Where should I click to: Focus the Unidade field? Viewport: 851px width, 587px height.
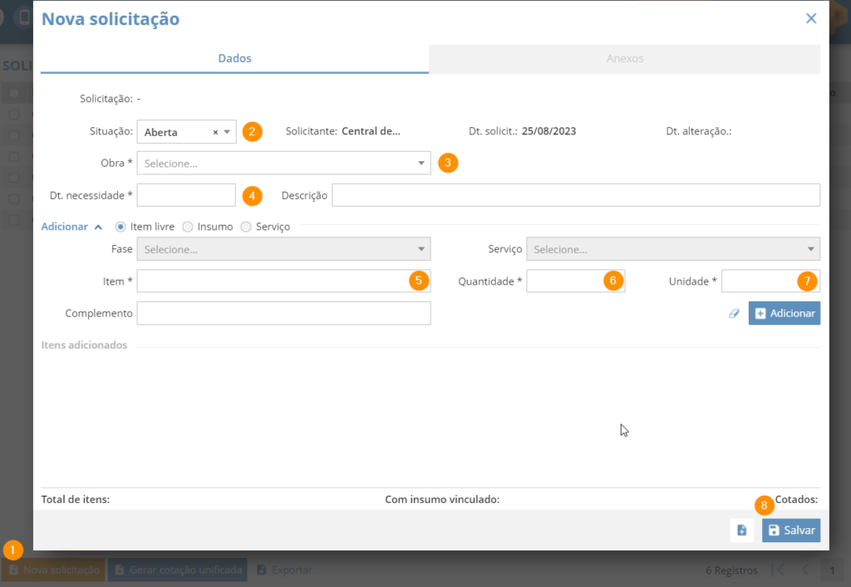(770, 281)
